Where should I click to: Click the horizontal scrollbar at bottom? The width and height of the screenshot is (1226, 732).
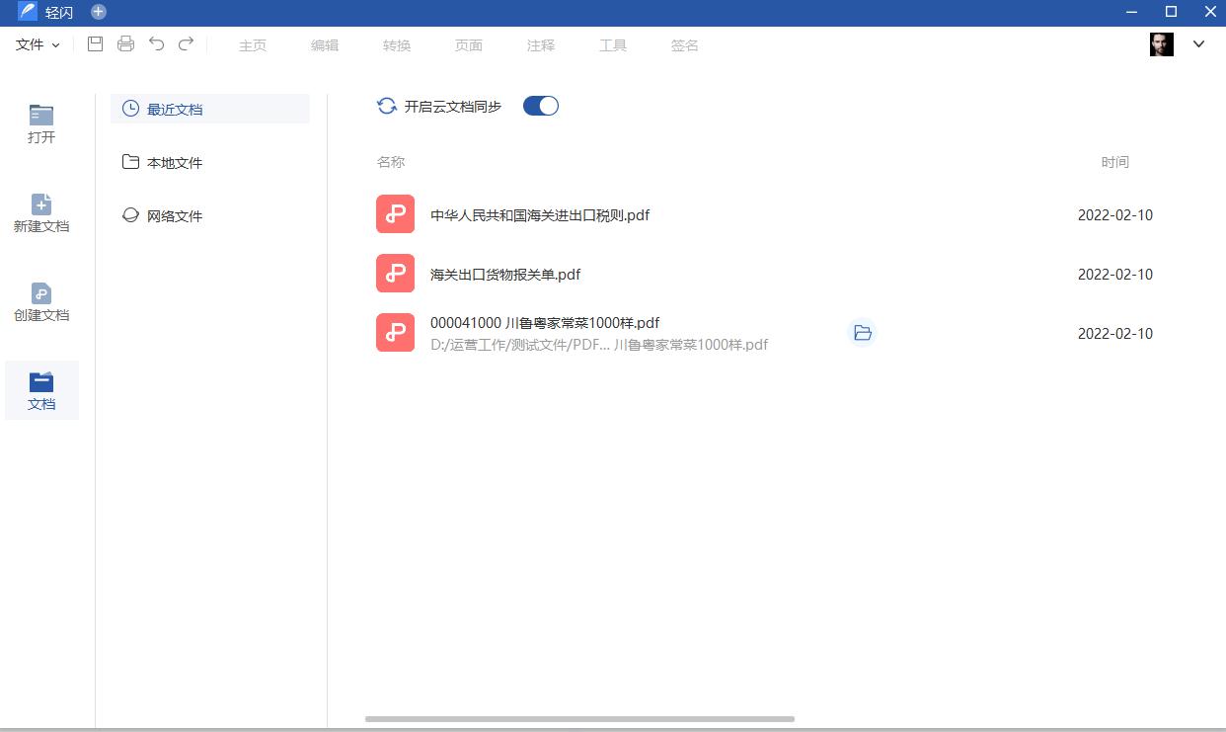coord(579,719)
